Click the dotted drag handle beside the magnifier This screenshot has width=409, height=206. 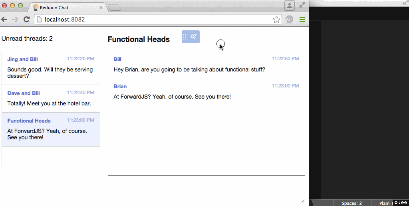coord(185,37)
